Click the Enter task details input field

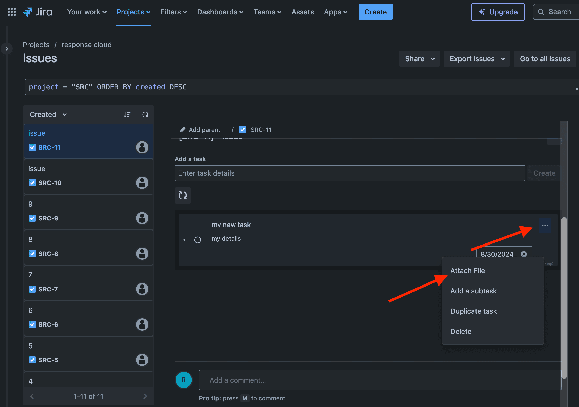coord(350,173)
